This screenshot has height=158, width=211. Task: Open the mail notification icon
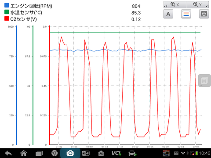pos(176,153)
